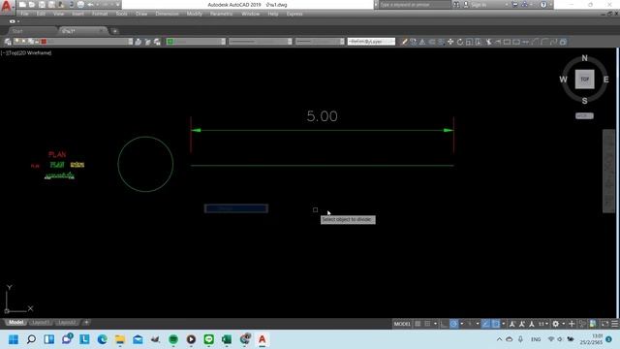Toggle polar tracking in status bar

point(454,324)
